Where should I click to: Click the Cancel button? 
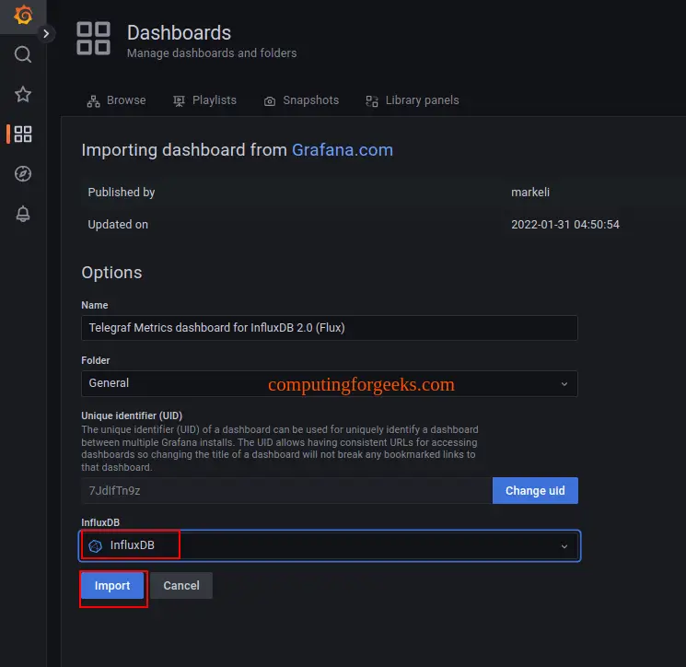(x=181, y=586)
